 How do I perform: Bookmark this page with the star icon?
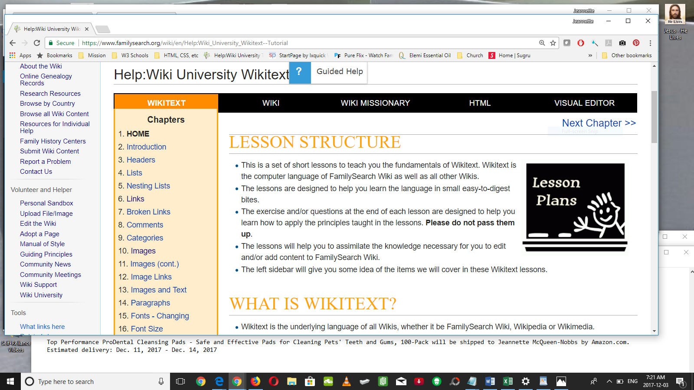coord(553,43)
